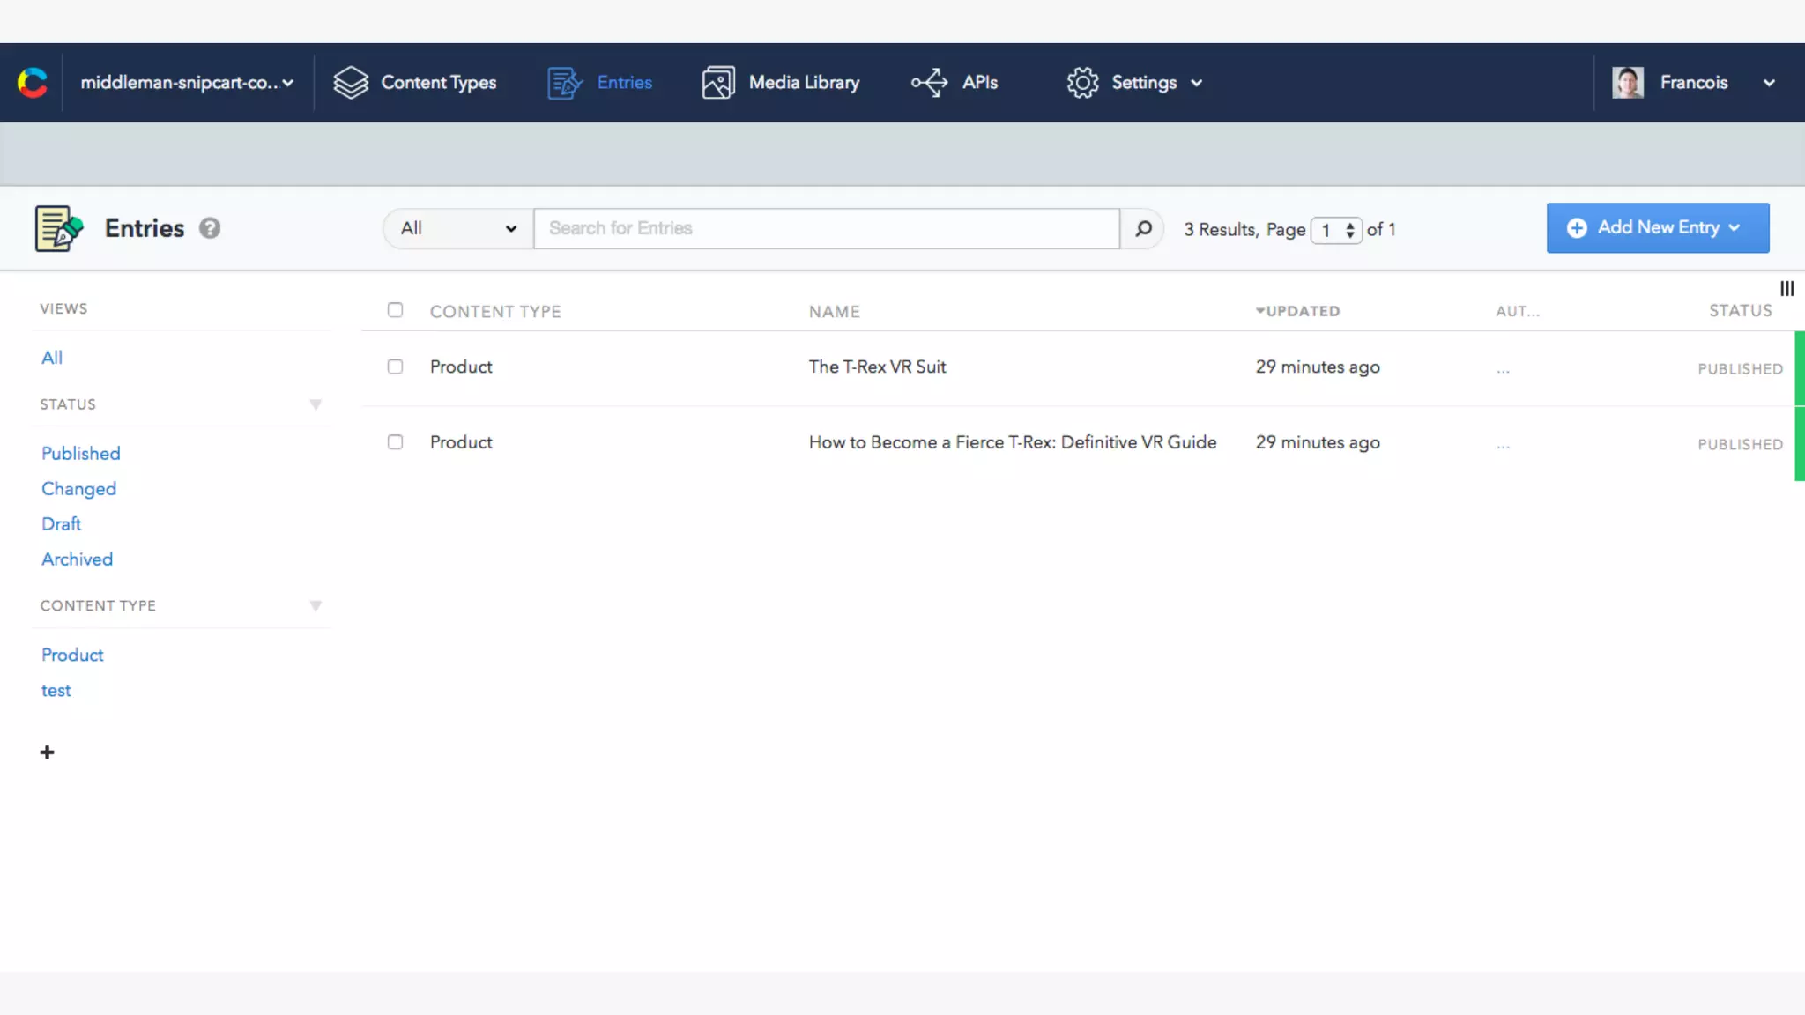Click the Entries page header icon
1805x1015 pixels.
(58, 228)
